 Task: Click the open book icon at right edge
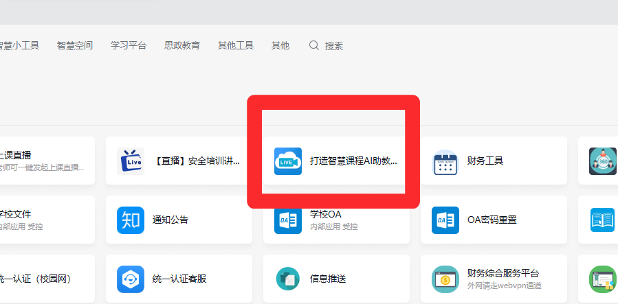point(602,220)
